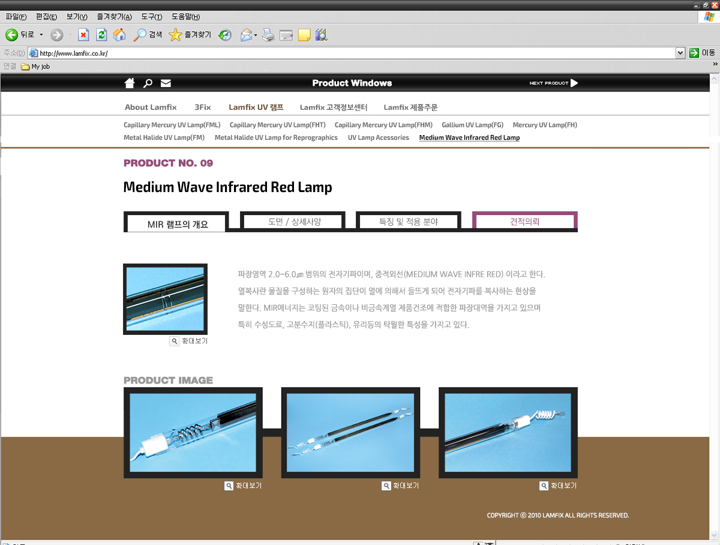Click the white home icon on the site header

(130, 83)
